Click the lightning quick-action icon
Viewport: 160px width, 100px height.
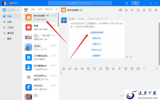pyautogui.click(x=119, y=68)
